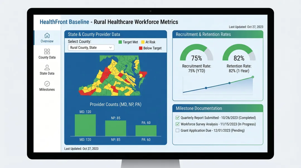Click the Milestone Documentation panel header
Screen dimensions: 301x168
click(x=218, y=108)
